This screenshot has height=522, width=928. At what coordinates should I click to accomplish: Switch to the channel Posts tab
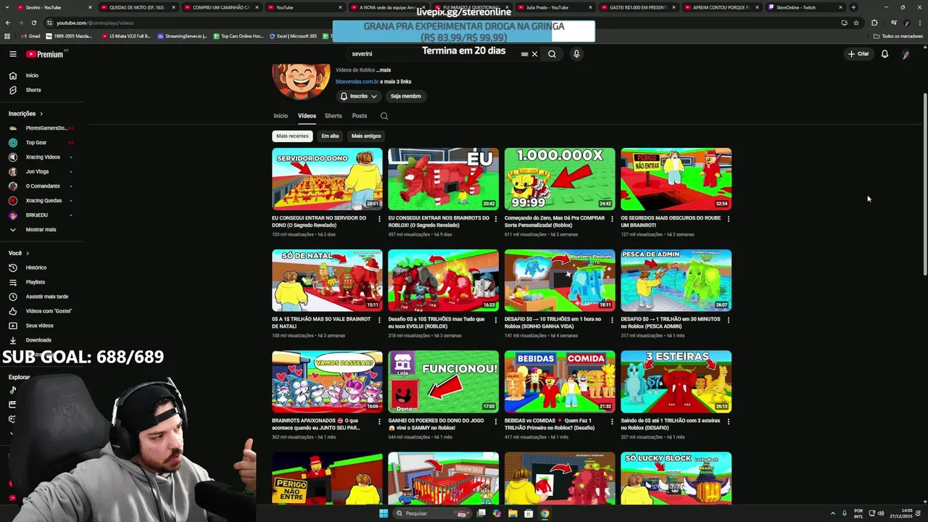coord(360,116)
